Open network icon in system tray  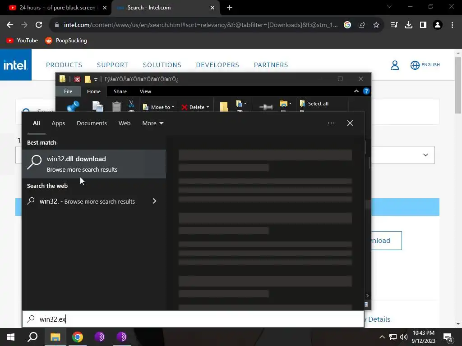[393, 337]
